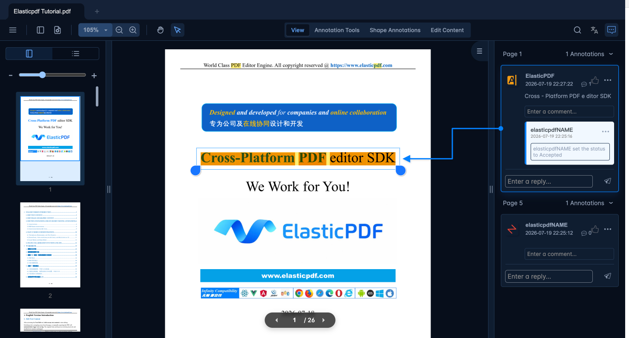Open more options for ElasticPDF annotation
This screenshot has height=338, width=629.
point(608,80)
